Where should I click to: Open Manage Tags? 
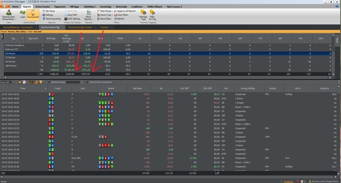coord(143,15)
